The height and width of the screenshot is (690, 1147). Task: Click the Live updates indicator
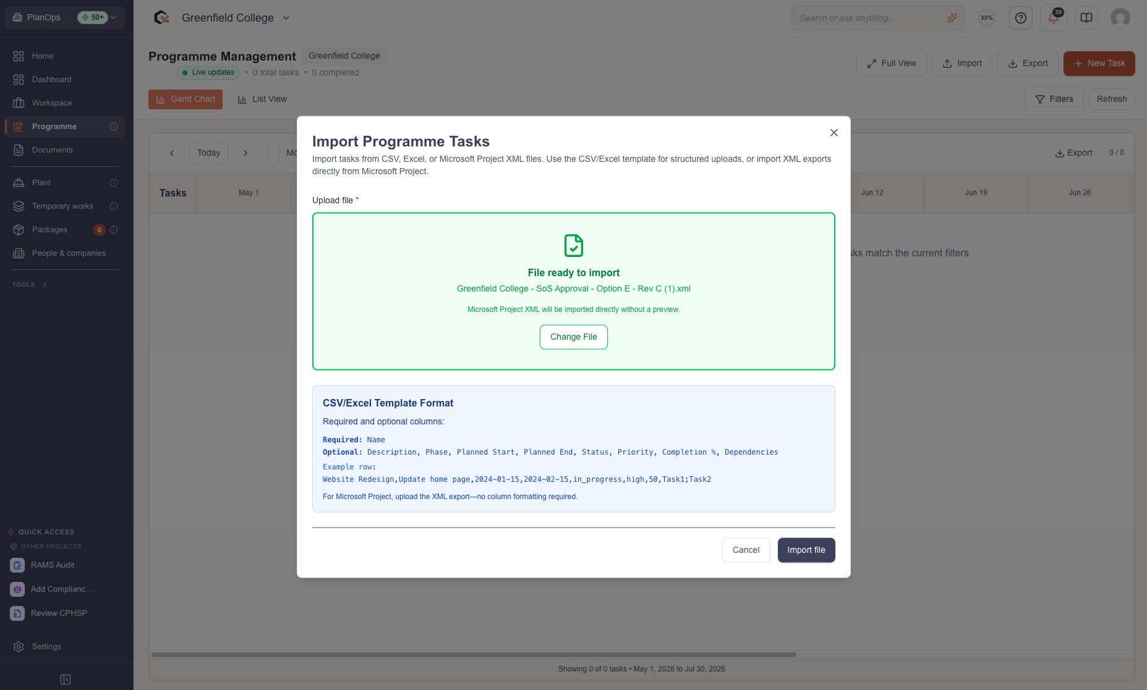[x=208, y=73]
